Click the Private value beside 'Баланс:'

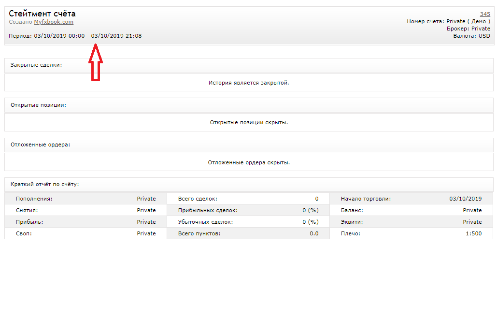pos(472,210)
